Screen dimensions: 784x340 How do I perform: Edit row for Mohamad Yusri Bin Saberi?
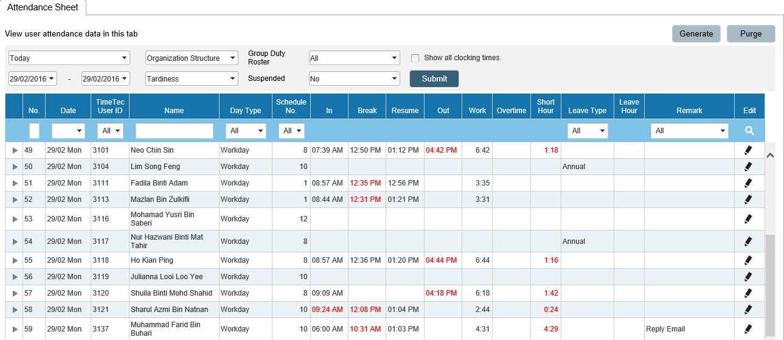tap(748, 219)
